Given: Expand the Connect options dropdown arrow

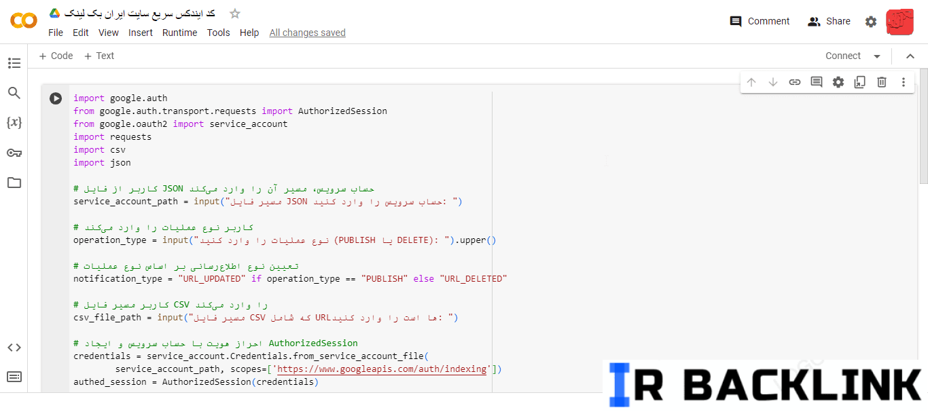Looking at the screenshot, I should click(x=877, y=56).
